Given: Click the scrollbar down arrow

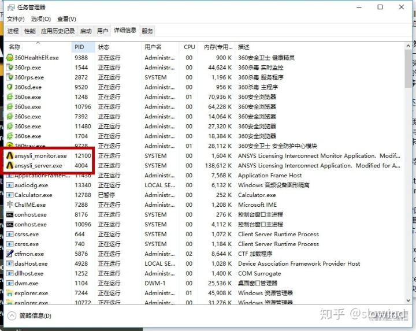Looking at the screenshot, I should tap(408, 300).
